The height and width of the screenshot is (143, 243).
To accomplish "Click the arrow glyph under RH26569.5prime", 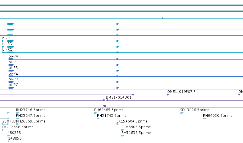I will pyautogui.click(x=17, y=124).
